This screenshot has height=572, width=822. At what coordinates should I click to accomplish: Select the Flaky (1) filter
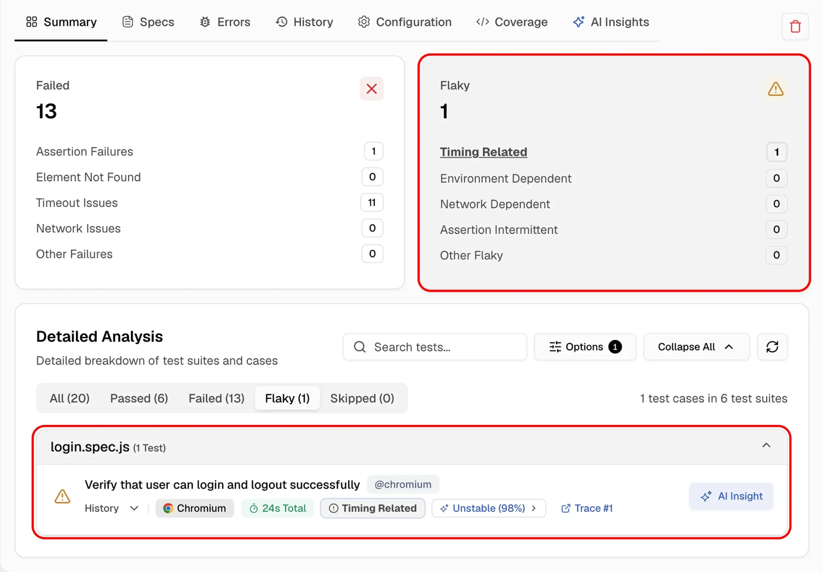287,398
